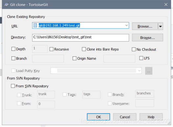Tick the Username checkbox
Viewport: 173px width, 127px height.
click(110, 104)
